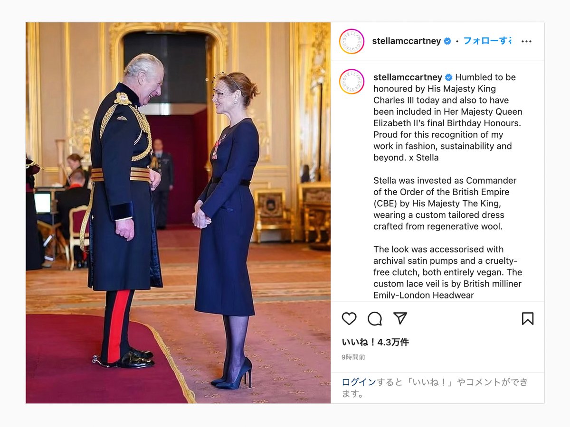570x427 pixels.
Task: Click the post photo of the investiture
Action: pos(178,213)
